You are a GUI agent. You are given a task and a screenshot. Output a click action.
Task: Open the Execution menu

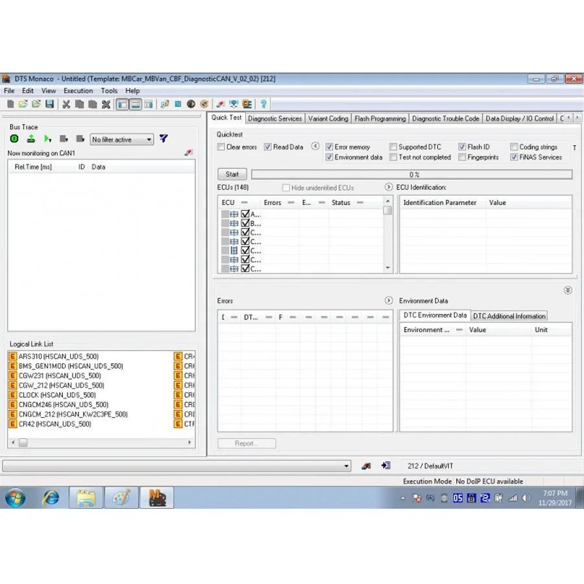click(79, 90)
